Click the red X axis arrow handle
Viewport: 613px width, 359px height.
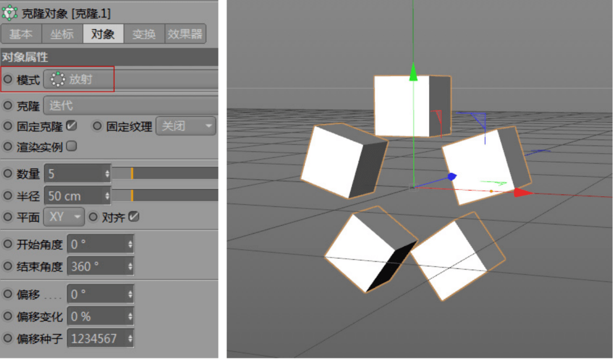coord(523,192)
